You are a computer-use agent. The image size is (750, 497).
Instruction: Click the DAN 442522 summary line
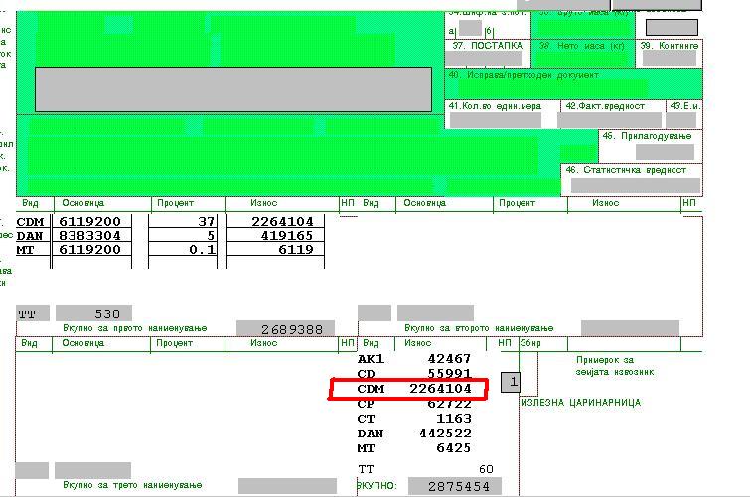[x=414, y=434]
